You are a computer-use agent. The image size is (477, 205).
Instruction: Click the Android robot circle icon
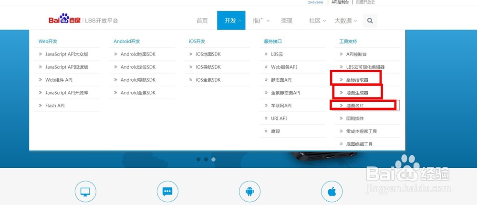(250, 192)
